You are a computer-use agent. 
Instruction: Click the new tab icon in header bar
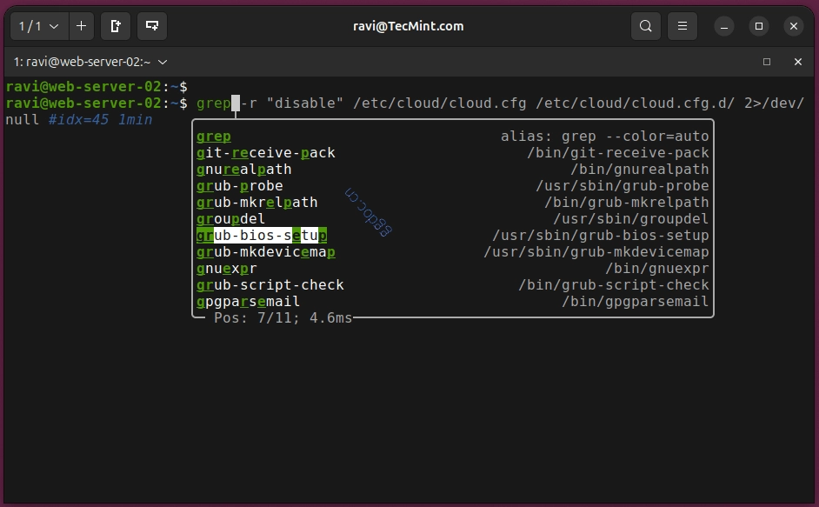[x=116, y=26]
